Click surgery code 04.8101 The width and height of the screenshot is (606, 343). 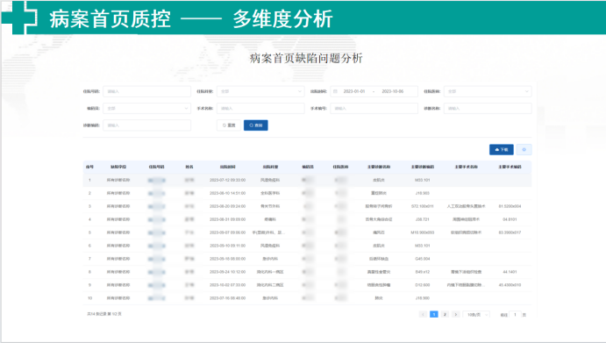510,219
